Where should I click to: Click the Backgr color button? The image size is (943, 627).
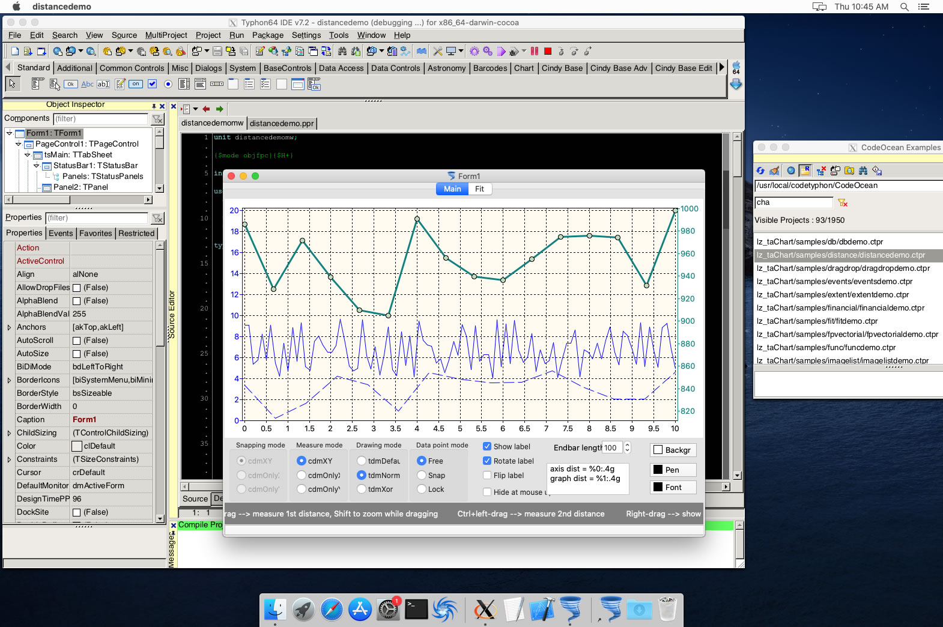673,450
